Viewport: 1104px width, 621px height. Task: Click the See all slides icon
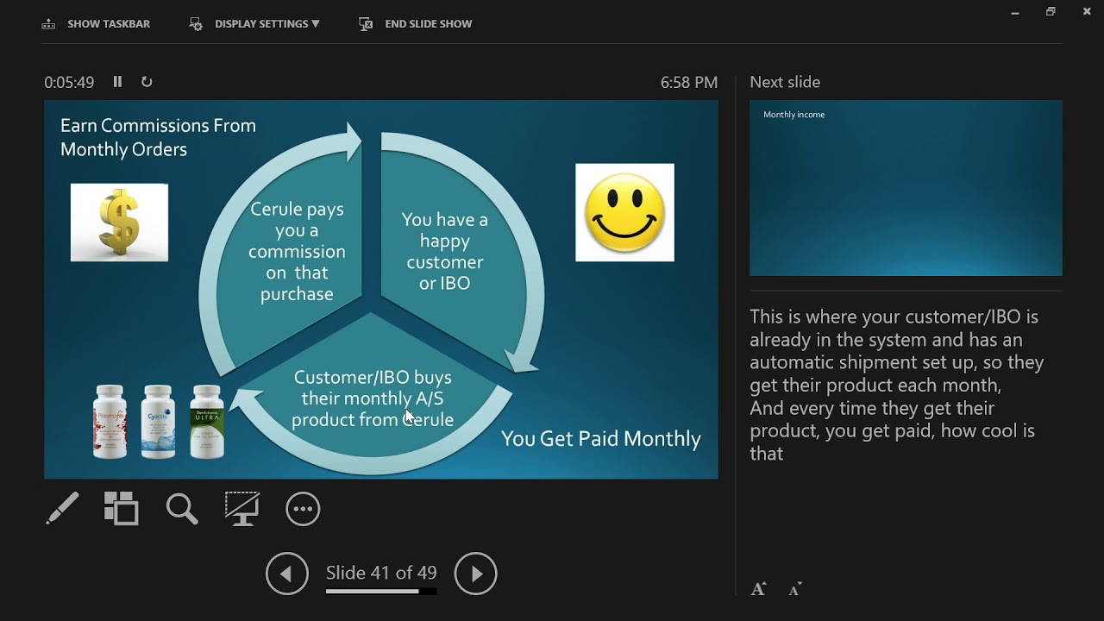(121, 509)
